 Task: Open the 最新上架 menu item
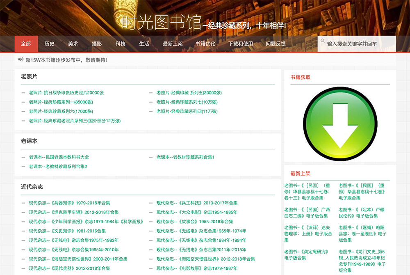pyautogui.click(x=173, y=44)
